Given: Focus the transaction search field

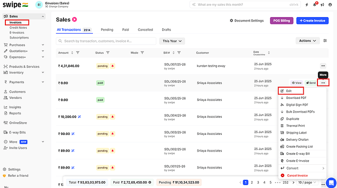Looking at the screenshot, I should [106, 41].
